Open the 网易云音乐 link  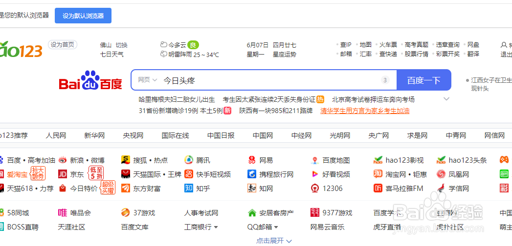[x=328, y=227]
